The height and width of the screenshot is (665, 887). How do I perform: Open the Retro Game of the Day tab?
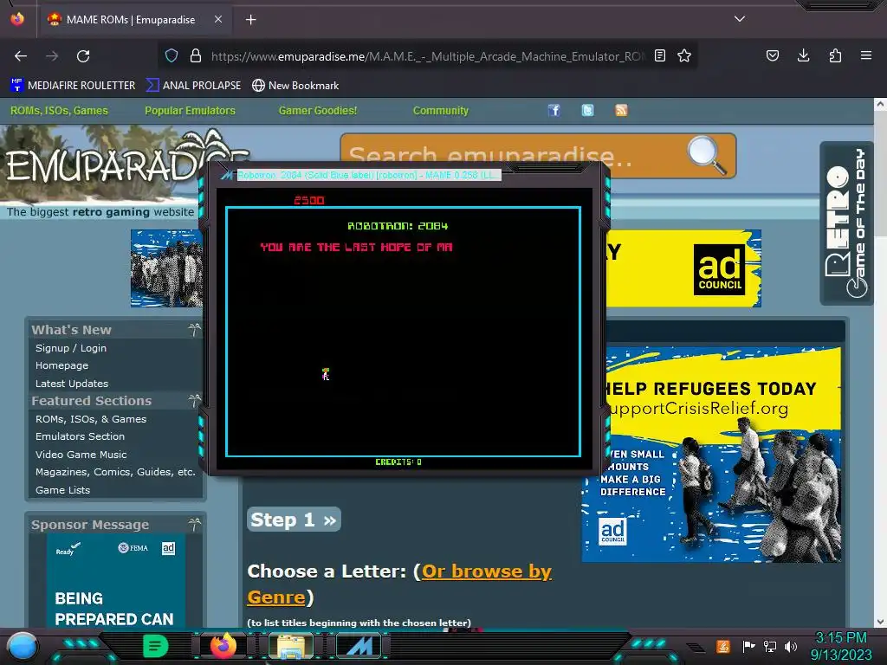coord(846,223)
